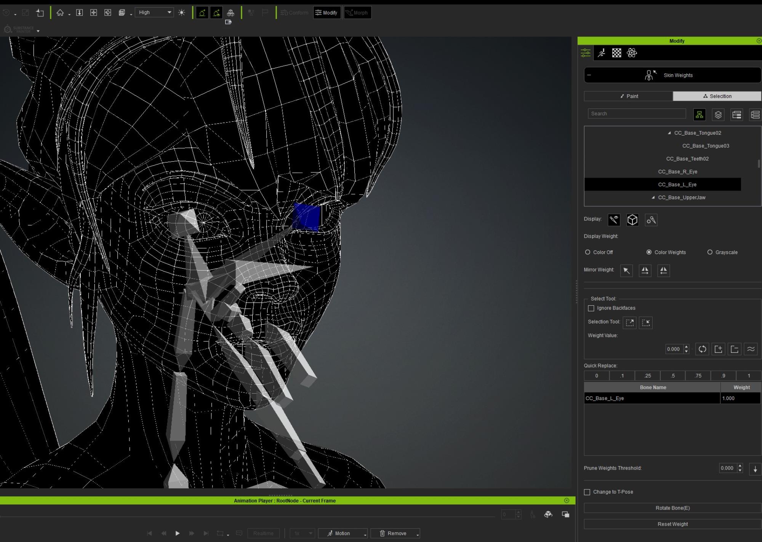Open the Substance Painter dropdown arrow
This screenshot has height=542, width=762.
click(38, 31)
